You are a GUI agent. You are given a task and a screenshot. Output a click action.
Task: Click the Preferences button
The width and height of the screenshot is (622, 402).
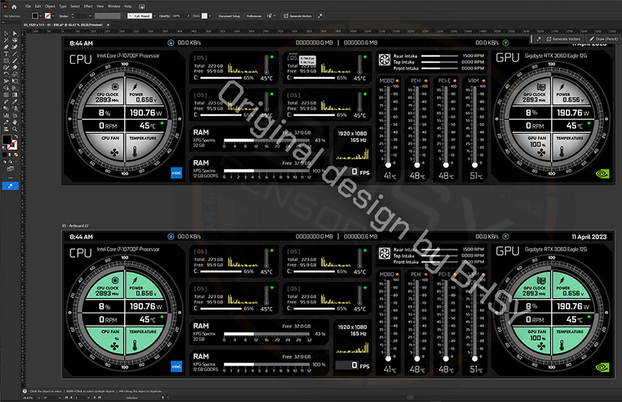[254, 16]
